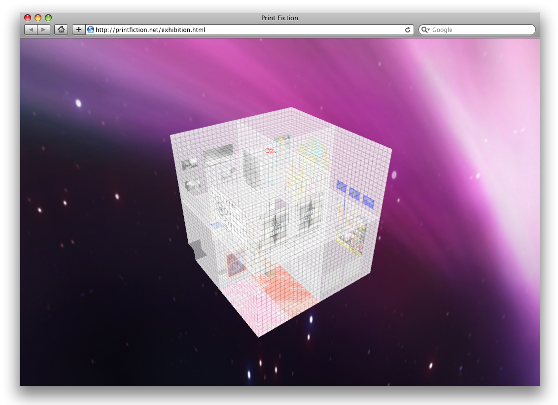Go to the Home page icon
The width and height of the screenshot is (558, 405).
coord(61,30)
